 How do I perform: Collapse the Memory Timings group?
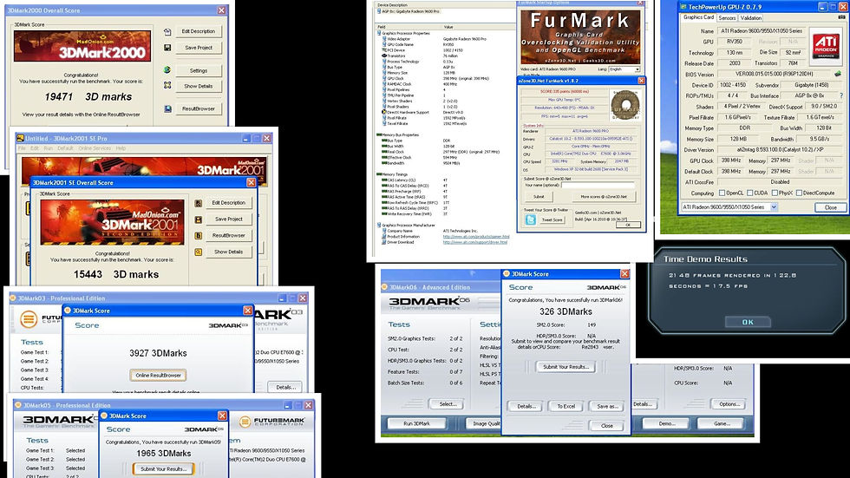pyautogui.click(x=378, y=174)
